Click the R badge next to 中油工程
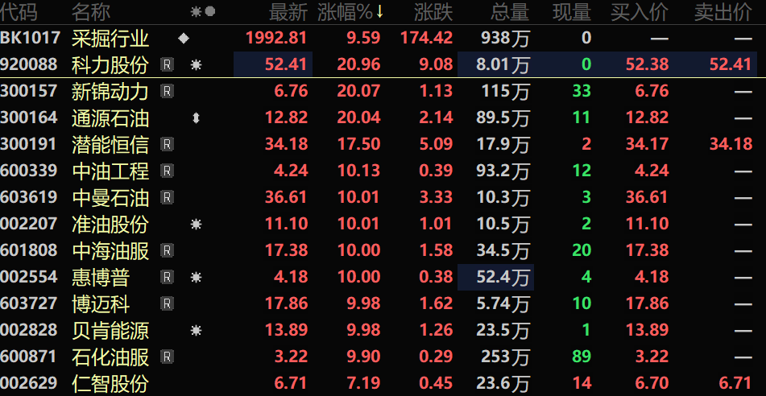The image size is (766, 396). [x=167, y=171]
